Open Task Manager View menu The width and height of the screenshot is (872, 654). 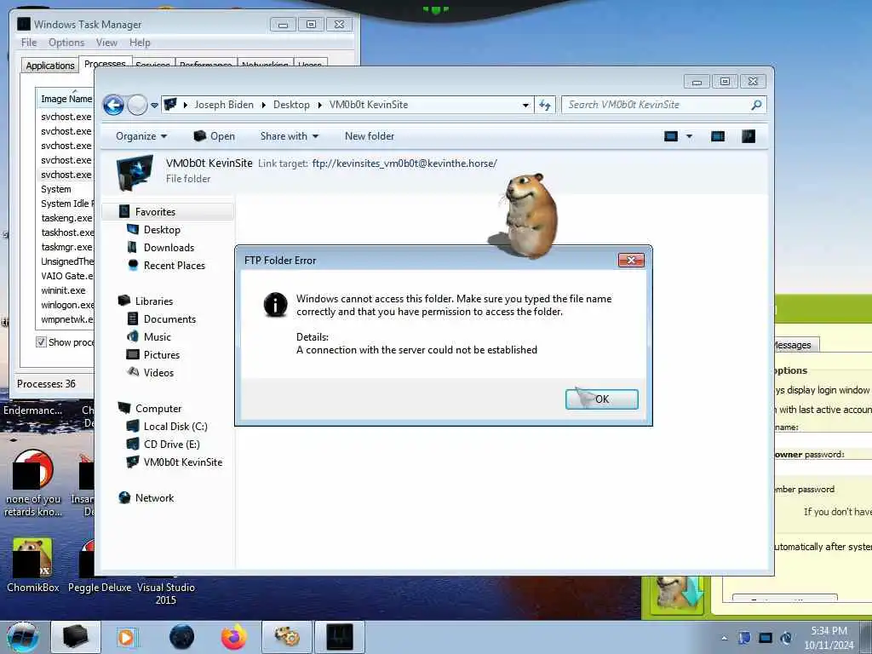106,43
